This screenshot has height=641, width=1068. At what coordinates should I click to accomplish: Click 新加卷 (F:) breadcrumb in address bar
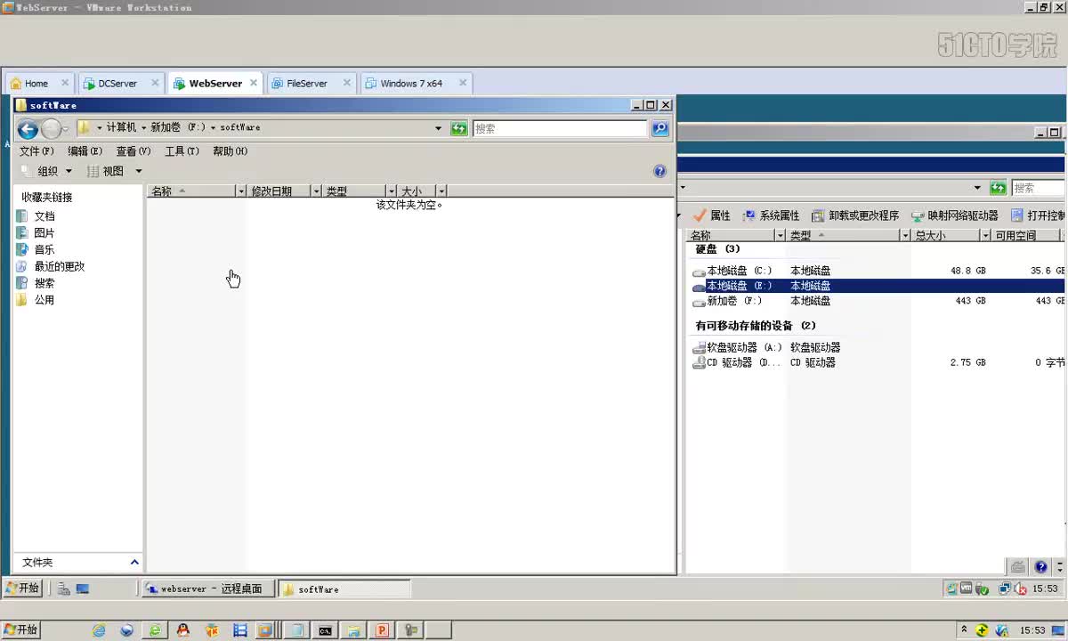click(x=178, y=128)
